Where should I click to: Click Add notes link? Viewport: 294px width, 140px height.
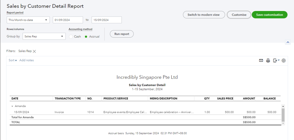27,60
